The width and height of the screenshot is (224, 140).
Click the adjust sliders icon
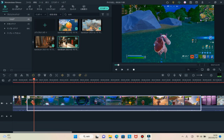68,75
